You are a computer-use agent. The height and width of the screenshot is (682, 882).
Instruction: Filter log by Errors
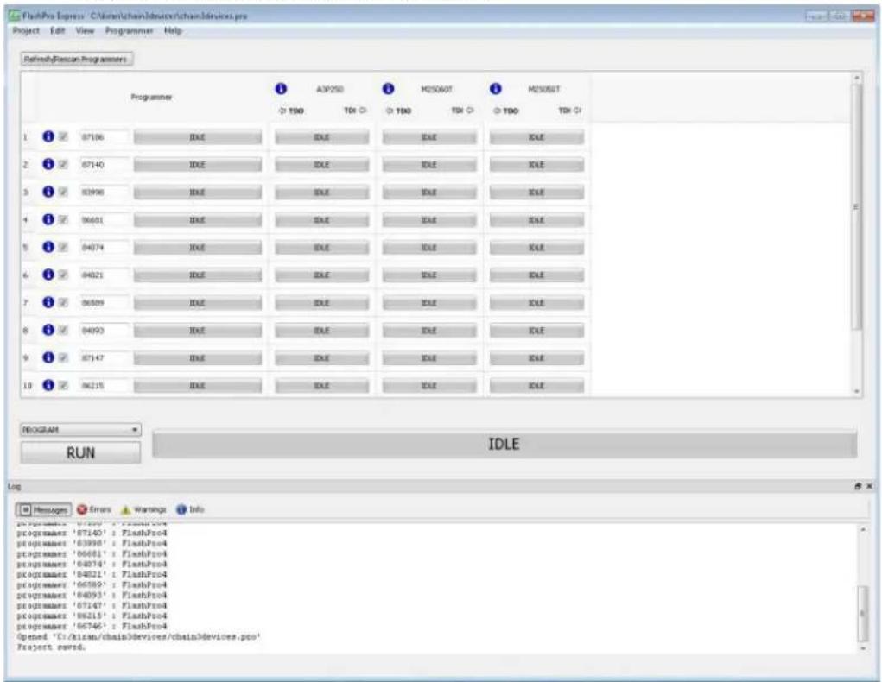point(94,509)
